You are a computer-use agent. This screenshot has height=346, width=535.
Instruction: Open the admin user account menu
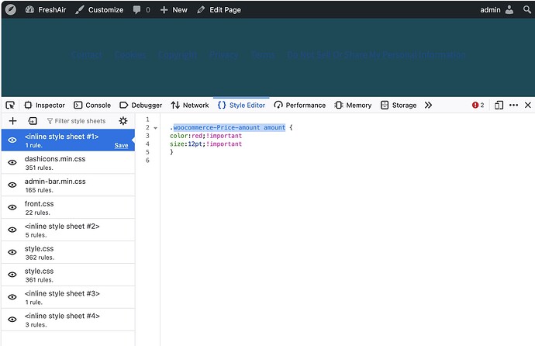click(496, 9)
